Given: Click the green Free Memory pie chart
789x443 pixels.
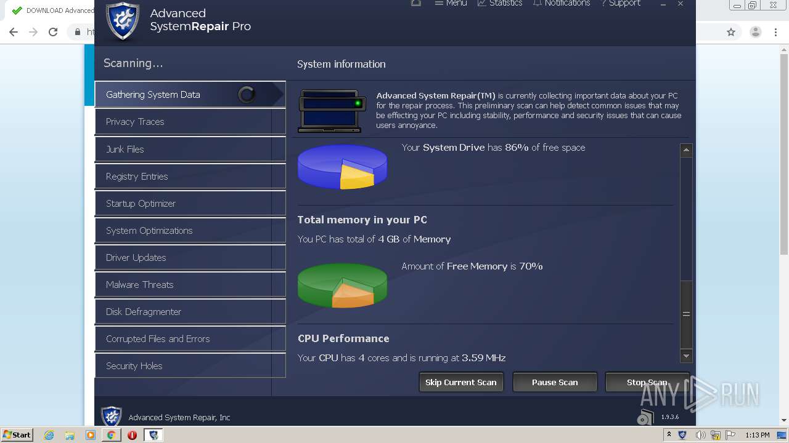Looking at the screenshot, I should click(342, 285).
